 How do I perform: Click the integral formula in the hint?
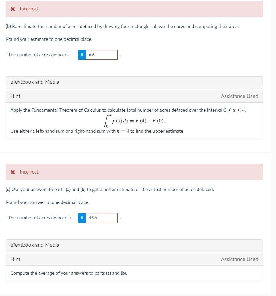point(134,121)
